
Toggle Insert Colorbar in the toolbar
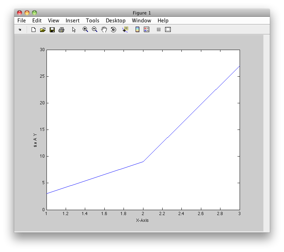[x=137, y=30]
